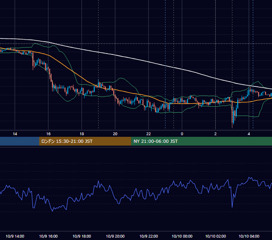Screen dimensions: 272x240
Task: Click the ロンドン 15:30-21:00 JST session bar
Action: 85,141
